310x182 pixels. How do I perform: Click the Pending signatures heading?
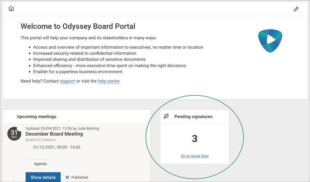tap(193, 116)
